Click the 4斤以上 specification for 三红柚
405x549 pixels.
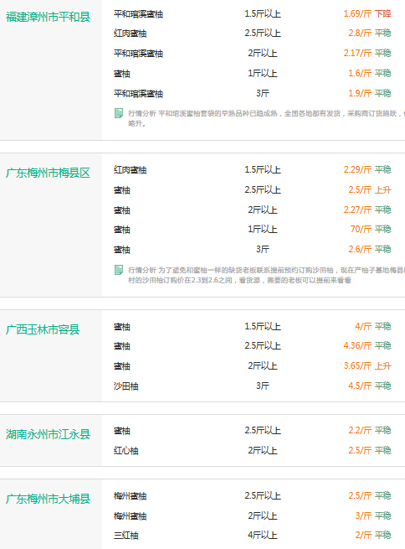(x=263, y=536)
